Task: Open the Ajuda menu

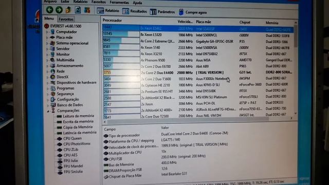Action: [137, 3]
